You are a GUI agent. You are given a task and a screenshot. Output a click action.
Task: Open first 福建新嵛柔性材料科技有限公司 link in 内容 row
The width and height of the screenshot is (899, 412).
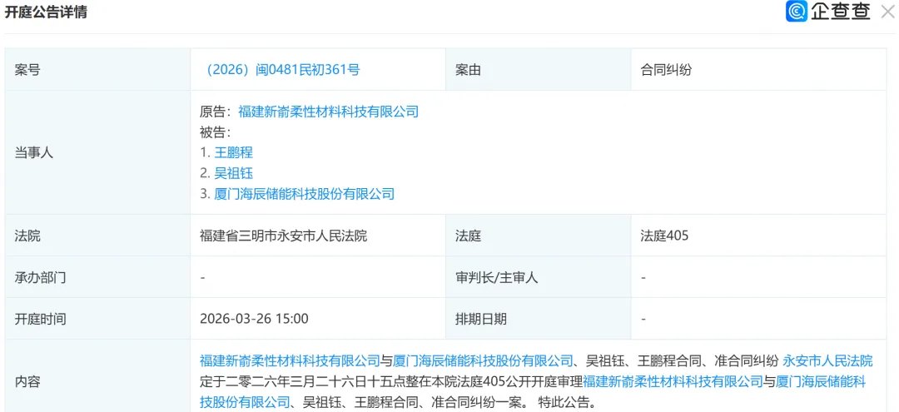[x=291, y=360]
